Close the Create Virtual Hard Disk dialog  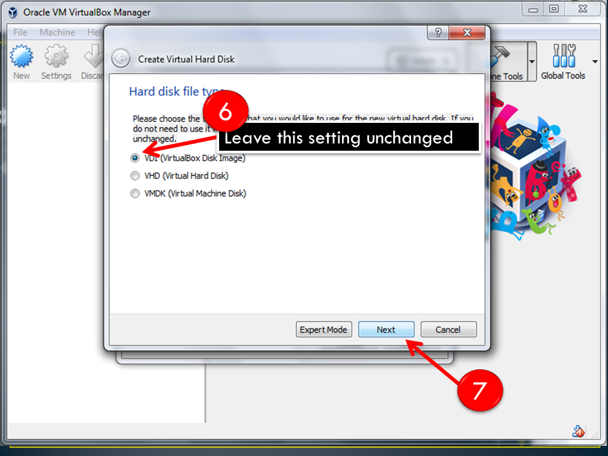coord(467,32)
